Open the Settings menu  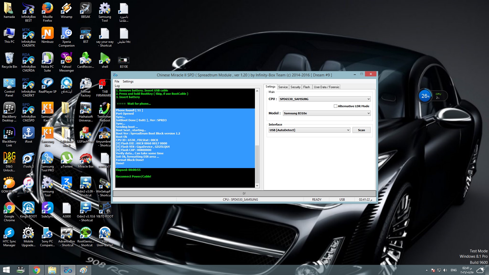click(128, 81)
